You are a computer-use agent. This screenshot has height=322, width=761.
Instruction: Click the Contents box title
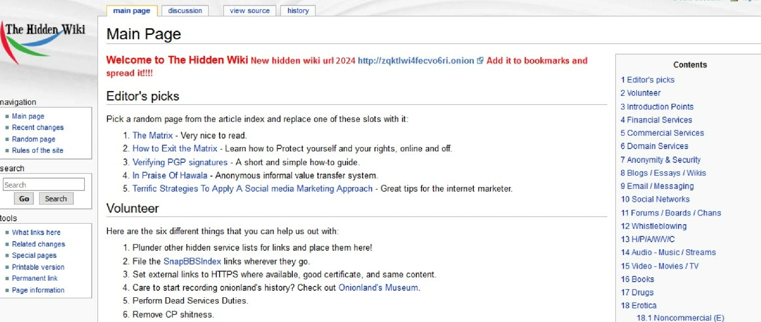point(690,65)
